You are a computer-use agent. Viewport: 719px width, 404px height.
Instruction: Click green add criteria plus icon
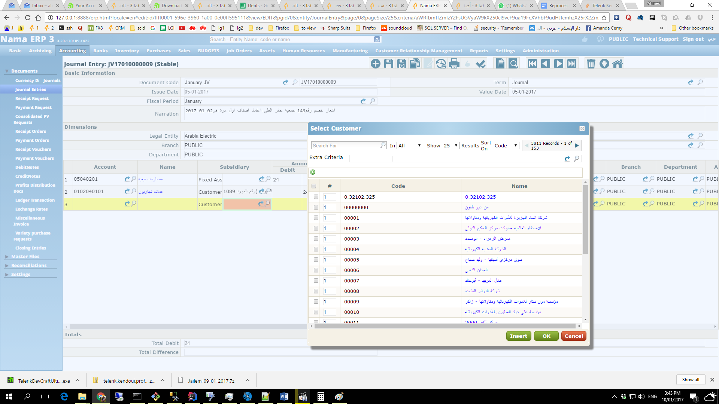coord(313,172)
